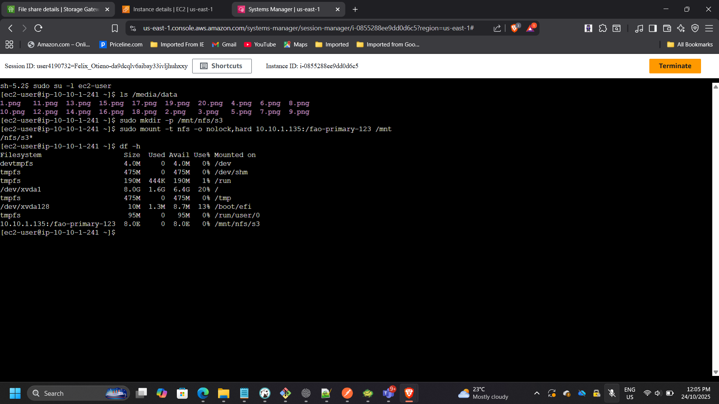Open the Brave hamburger main menu
The width and height of the screenshot is (719, 404).
coord(709,28)
